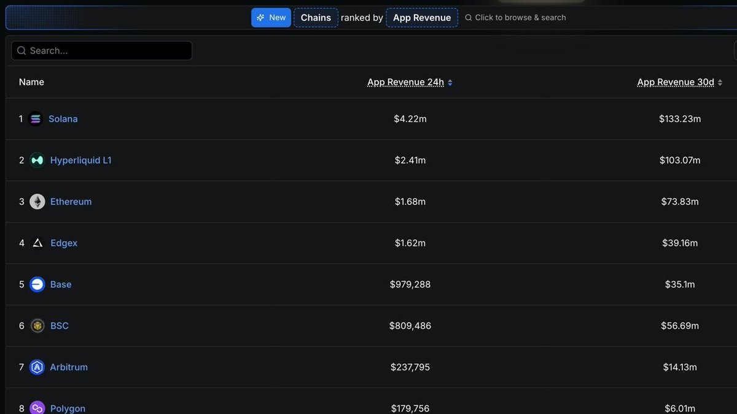Screen dimensions: 737x414
Task: Click inside the Search input box
Action: click(x=101, y=50)
